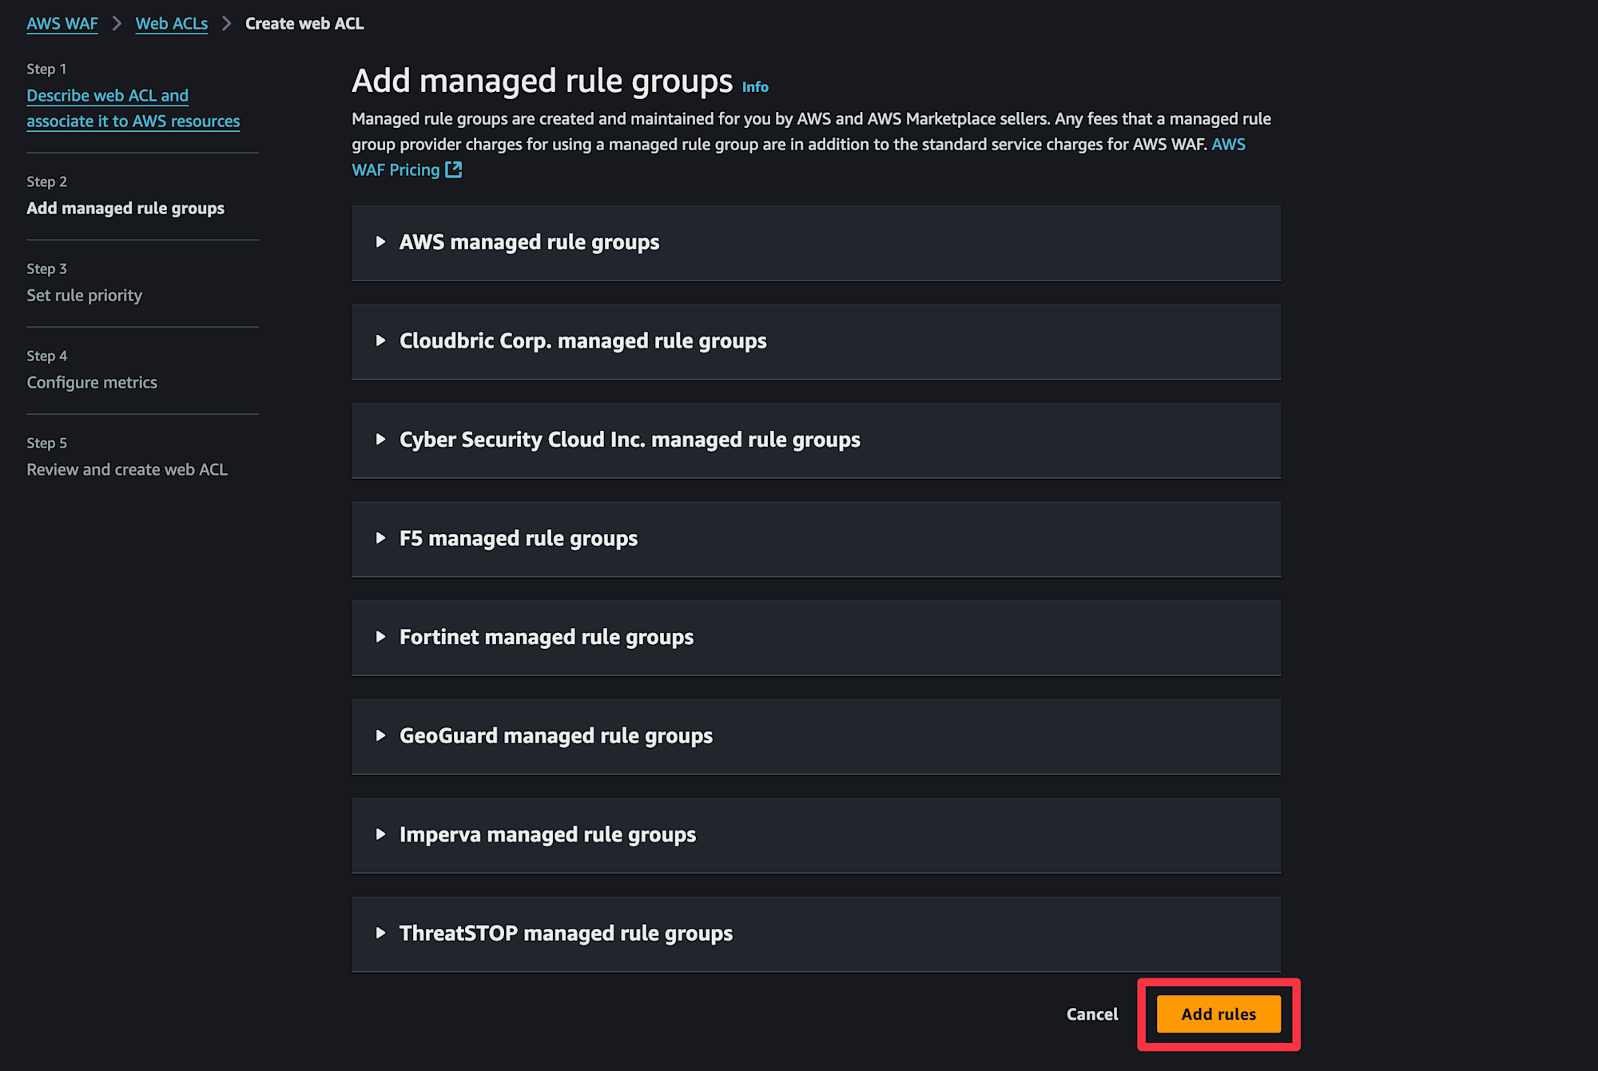Image resolution: width=1598 pixels, height=1071 pixels.
Task: Open the AWS WAF Pricing link
Action: tap(396, 169)
